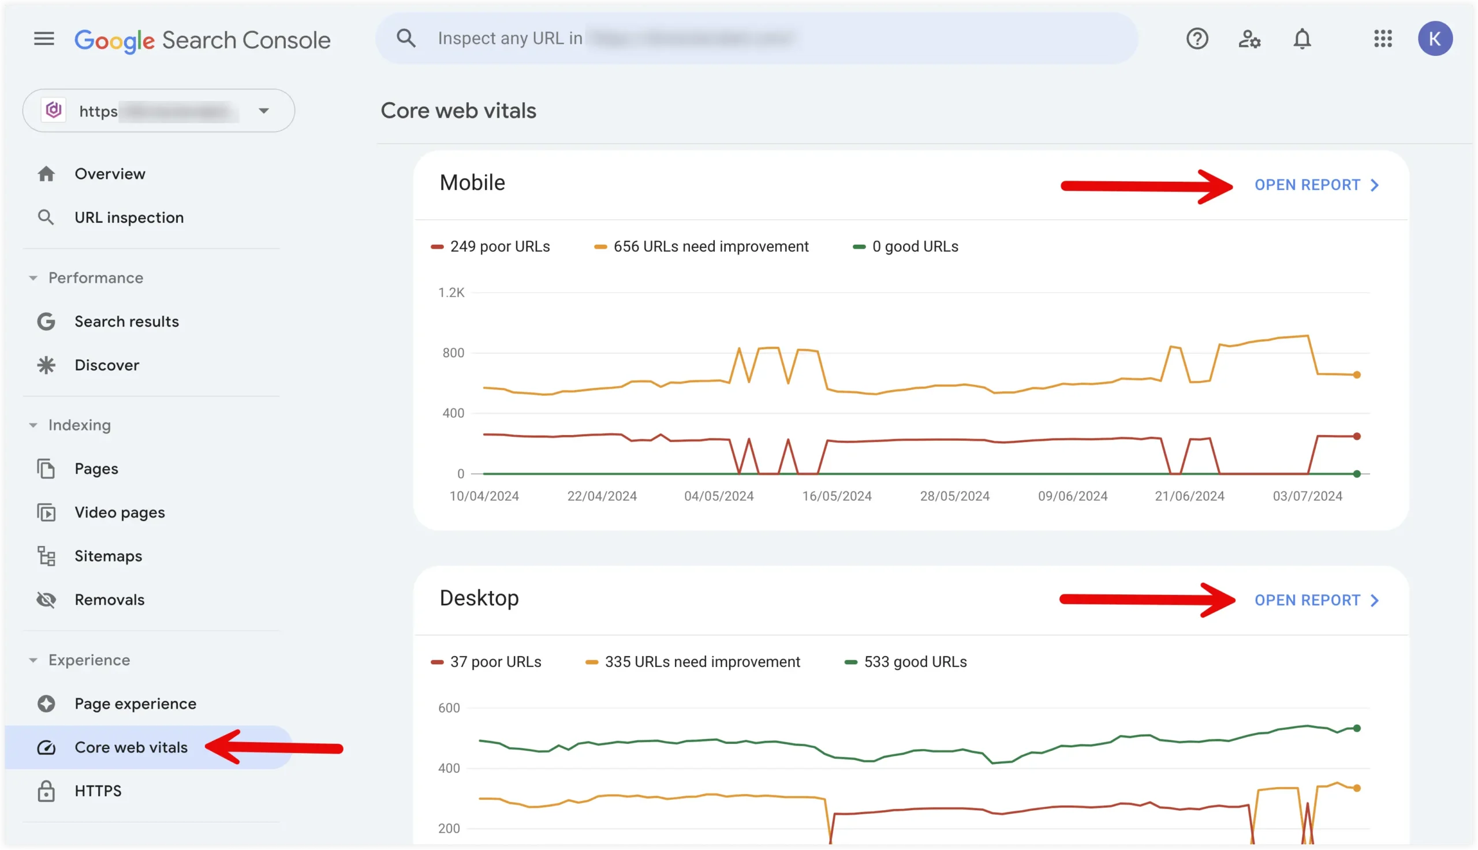Click the Mobile 0 good URLs legend

point(905,247)
